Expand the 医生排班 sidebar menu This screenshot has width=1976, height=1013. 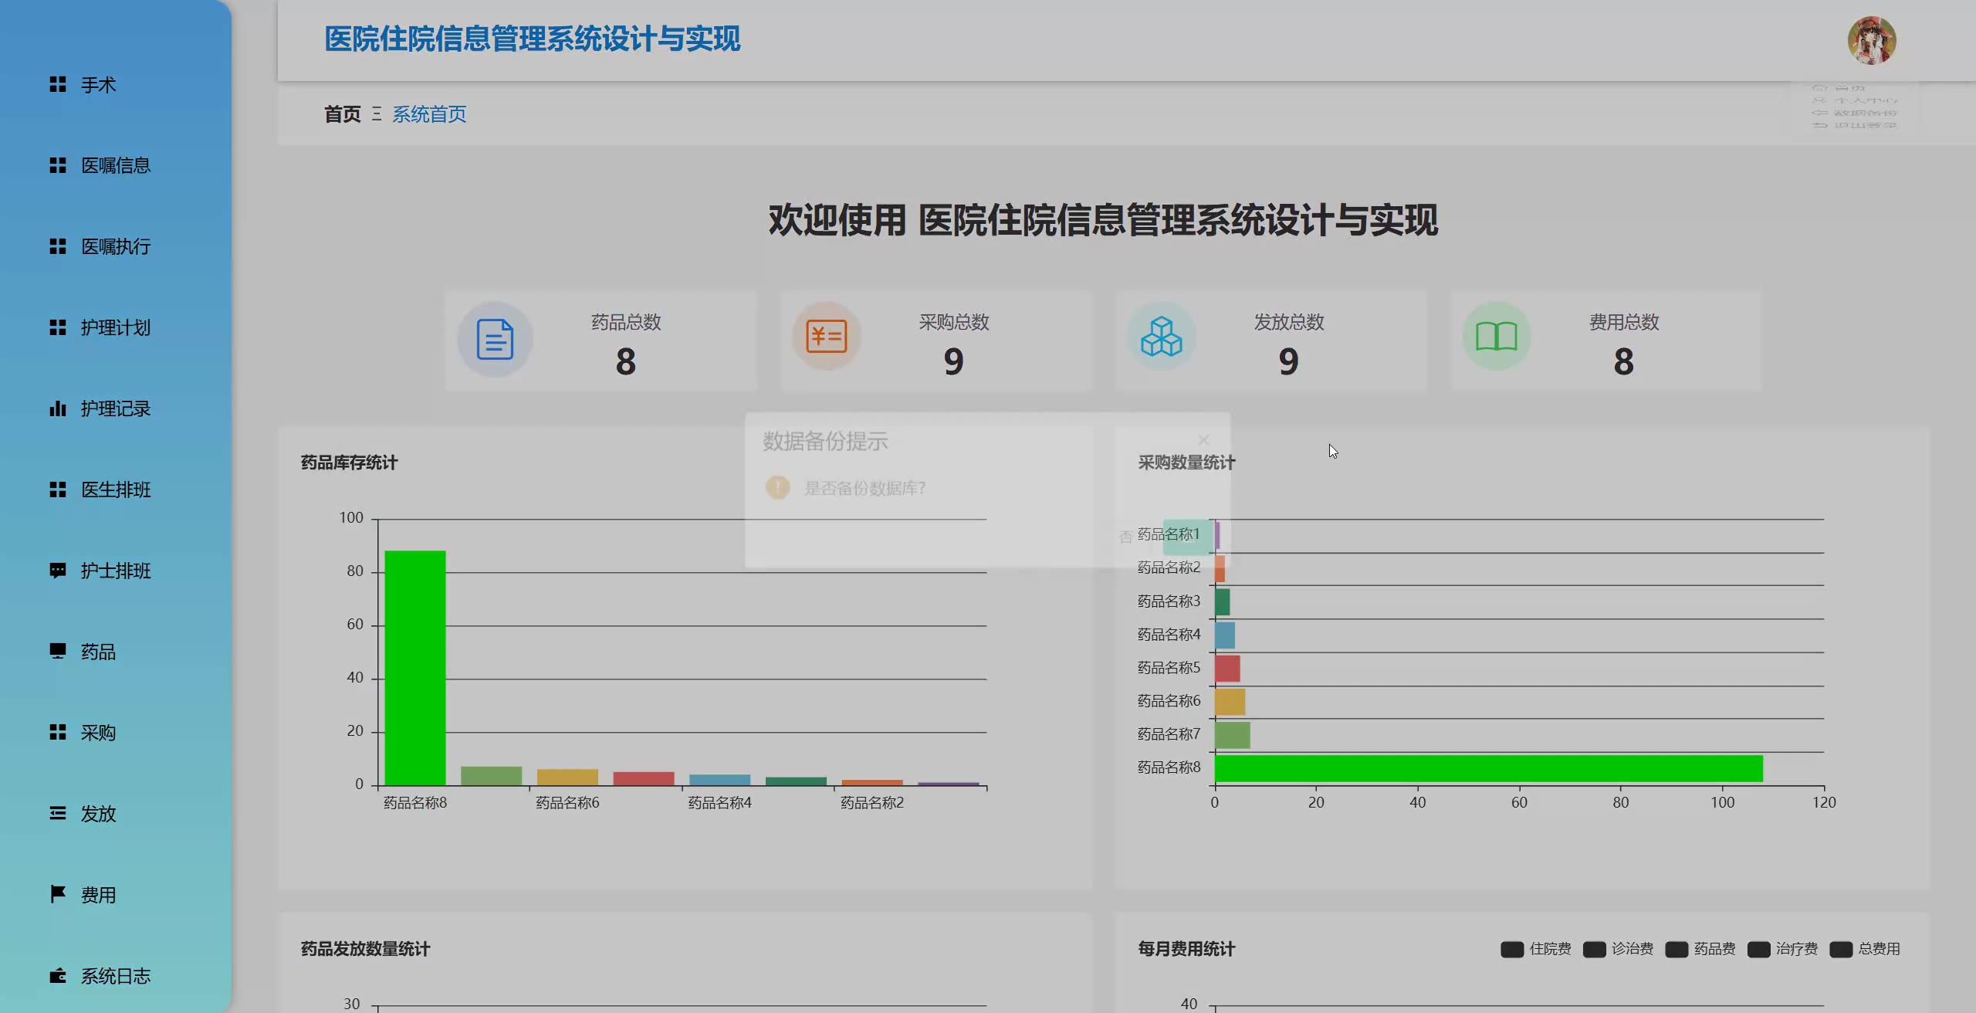pyautogui.click(x=116, y=490)
